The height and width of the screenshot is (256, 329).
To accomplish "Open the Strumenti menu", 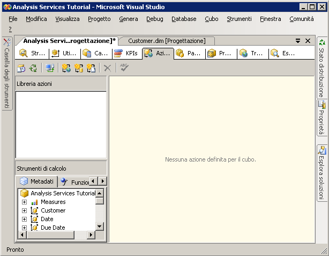I will point(239,19).
